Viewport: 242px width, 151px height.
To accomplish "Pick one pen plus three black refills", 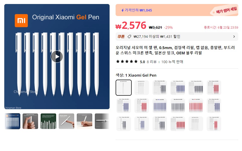I will click(x=124, y=123).
